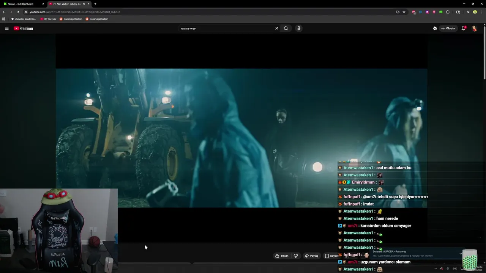This screenshot has width=486, height=273.
Task: Go forward in browser history
Action: 11,12
